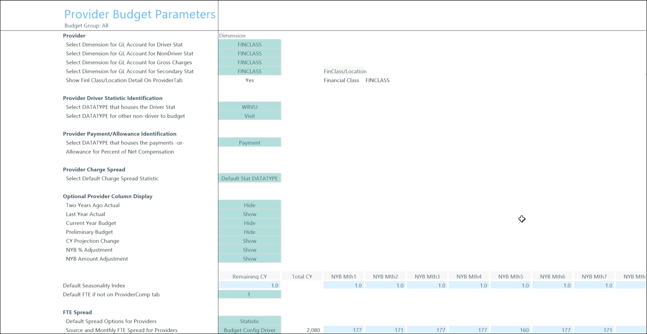Click the NYB Mth5 FTE spread value 160
The height and width of the screenshot is (334, 647).
(511, 330)
